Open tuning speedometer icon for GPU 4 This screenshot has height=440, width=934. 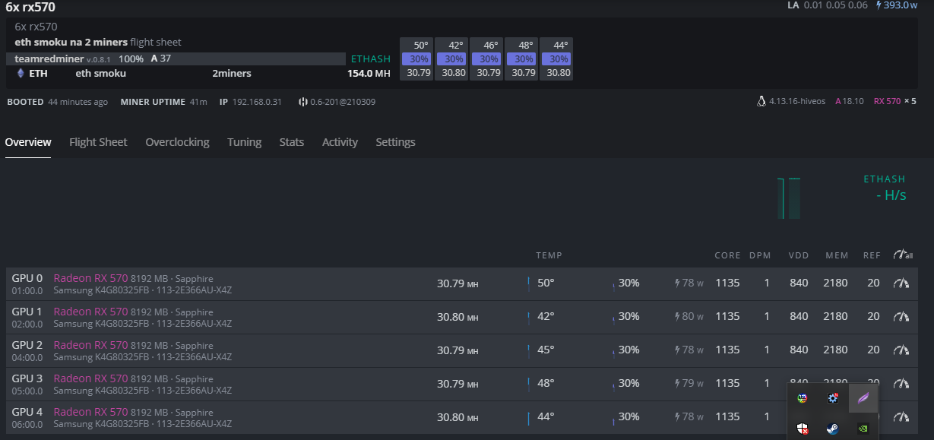pos(901,416)
